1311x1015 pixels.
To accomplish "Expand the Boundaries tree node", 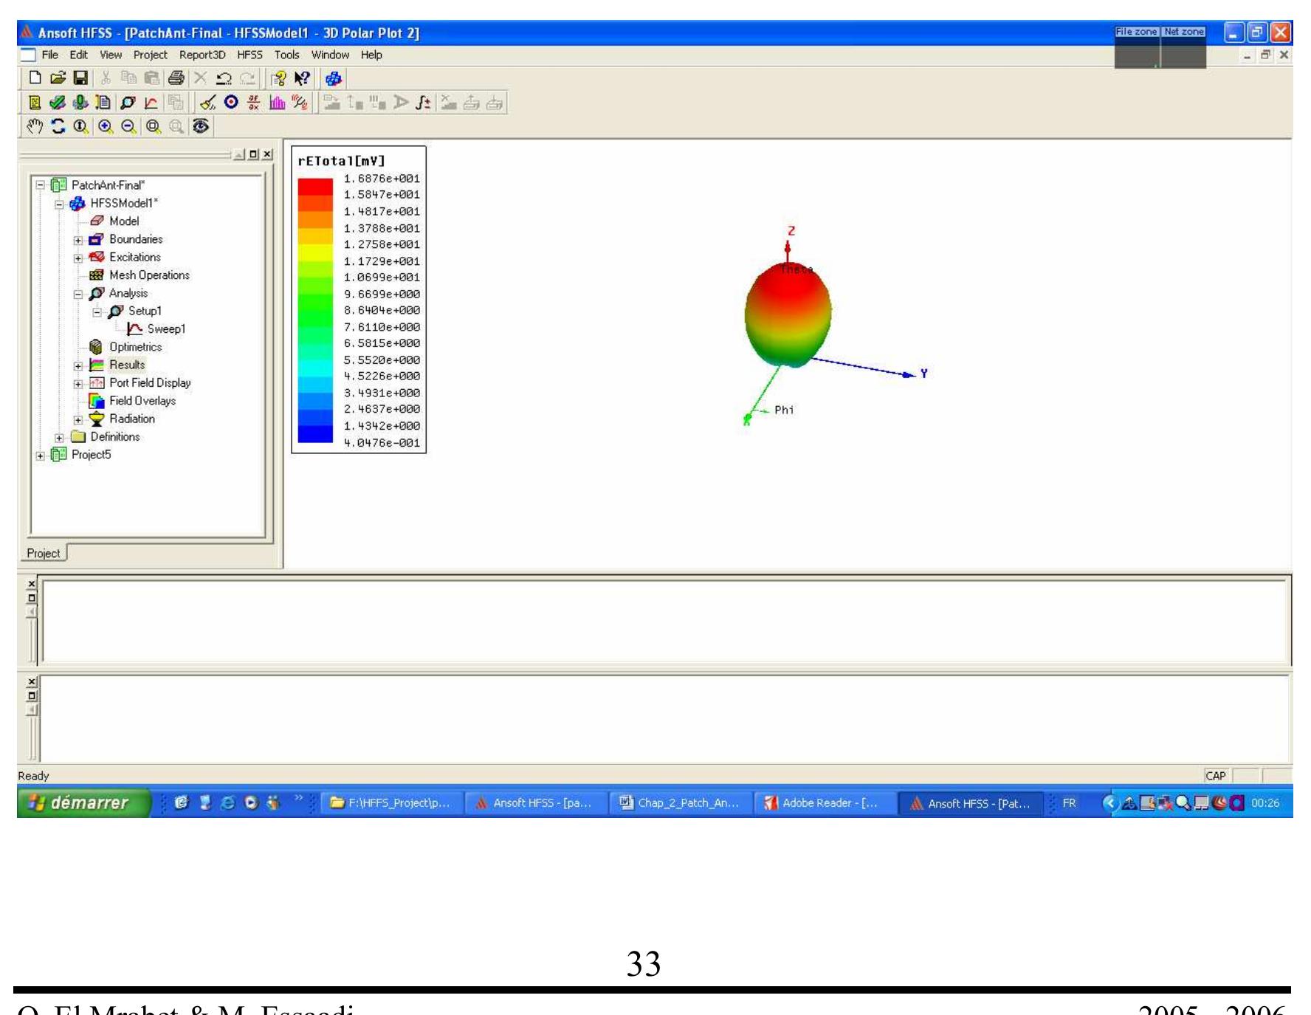I will 77,239.
